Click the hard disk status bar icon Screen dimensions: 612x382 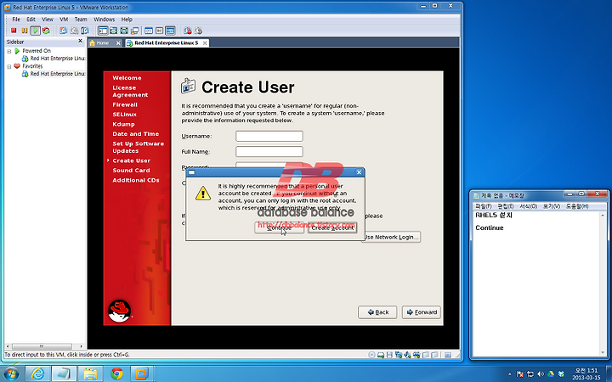click(381, 355)
